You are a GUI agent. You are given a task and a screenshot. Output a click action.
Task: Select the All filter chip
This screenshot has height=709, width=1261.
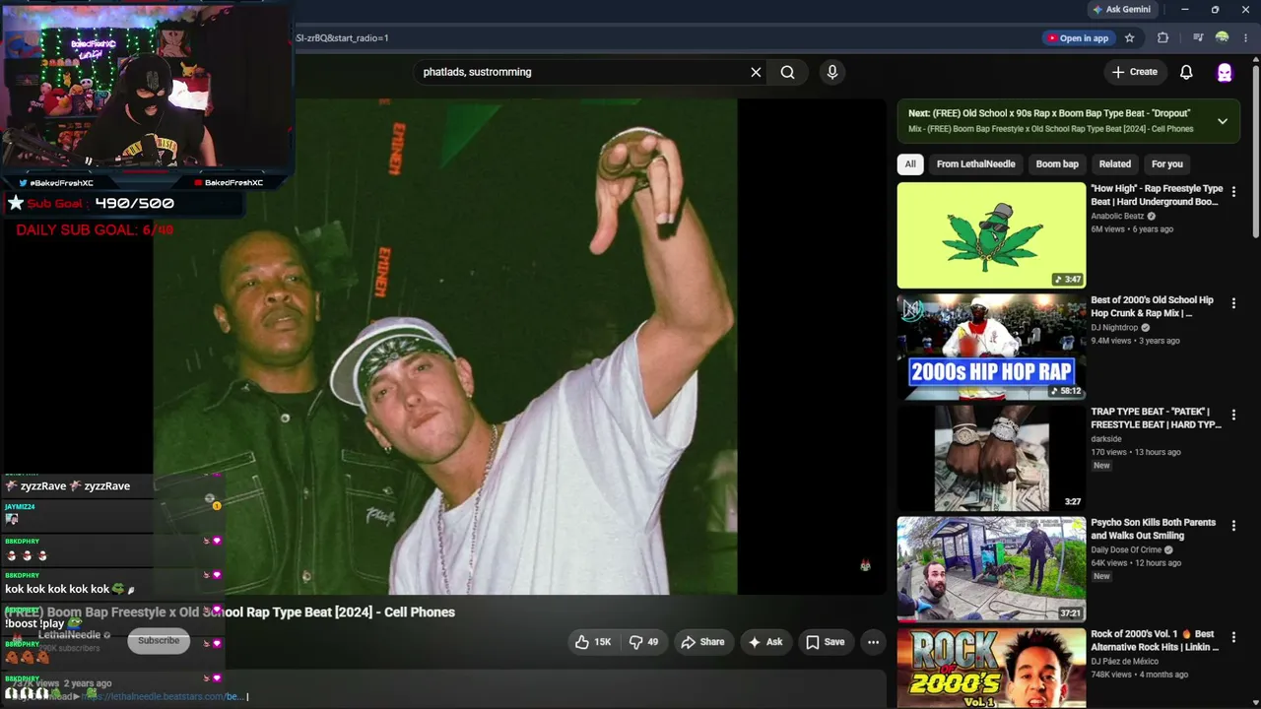(910, 164)
